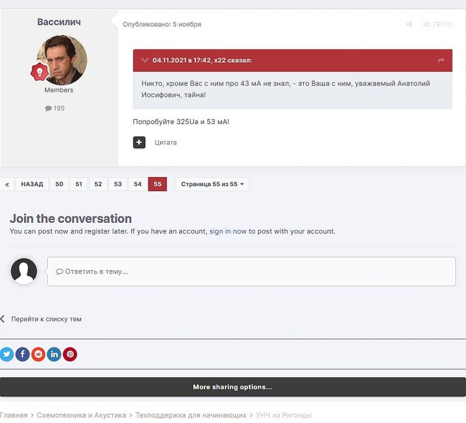Share on LinkedIn icon
466x423 pixels.
(54, 354)
